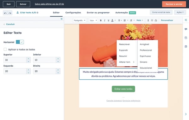
Task: Click the special character omega icon
Action: point(156,20)
